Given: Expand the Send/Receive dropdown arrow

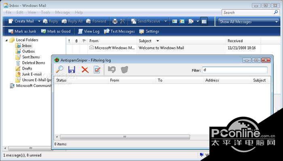Looking at the screenshot, I should coord(165,21).
